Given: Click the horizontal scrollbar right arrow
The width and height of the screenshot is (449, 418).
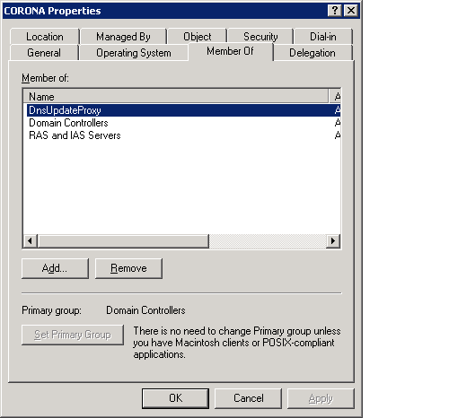Looking at the screenshot, I should (333, 241).
